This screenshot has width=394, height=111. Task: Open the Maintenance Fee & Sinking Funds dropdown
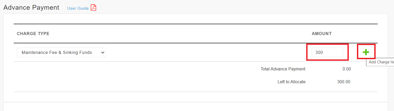[61, 52]
